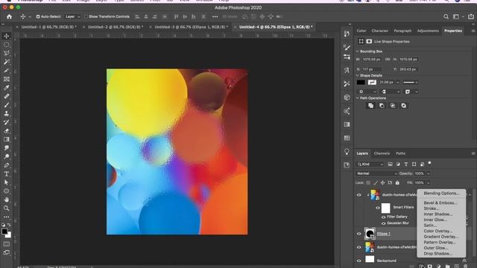
Task: Select the Ellipse shape tool
Action: (x=7, y=191)
